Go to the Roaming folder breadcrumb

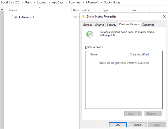[74, 3]
